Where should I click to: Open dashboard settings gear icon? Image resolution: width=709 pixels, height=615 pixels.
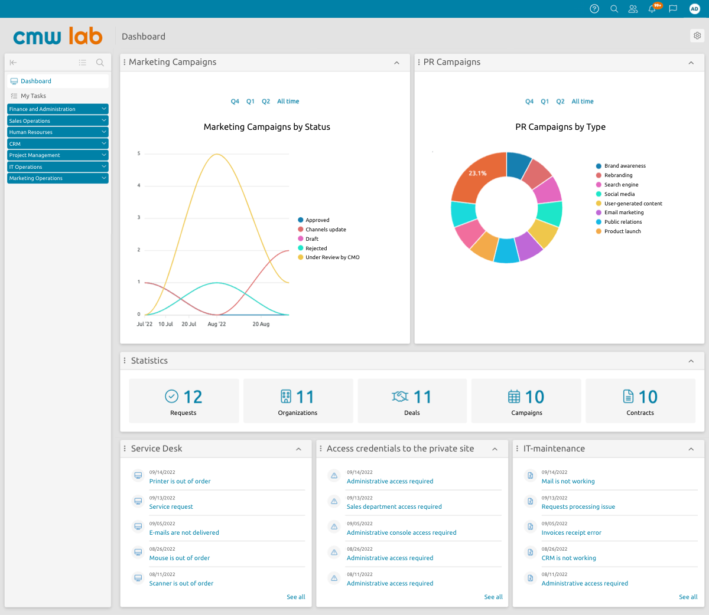click(x=697, y=36)
